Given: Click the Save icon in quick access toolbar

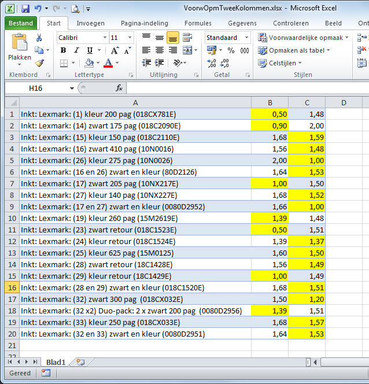Looking at the screenshot, I should [x=25, y=9].
